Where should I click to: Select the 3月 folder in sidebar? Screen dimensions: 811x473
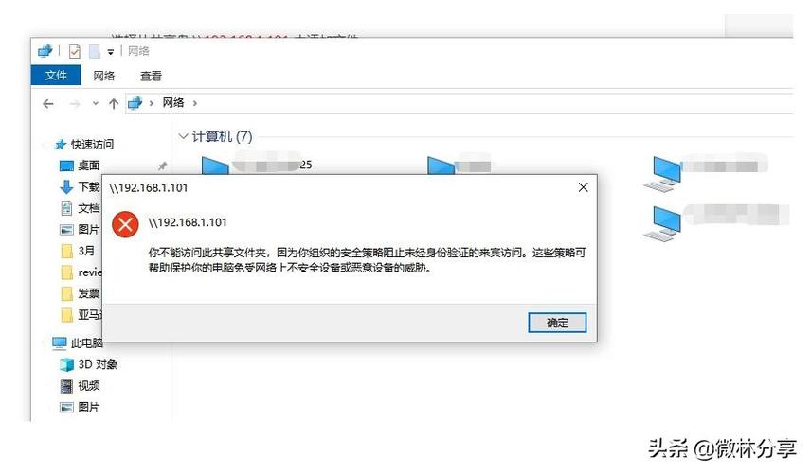tap(86, 251)
